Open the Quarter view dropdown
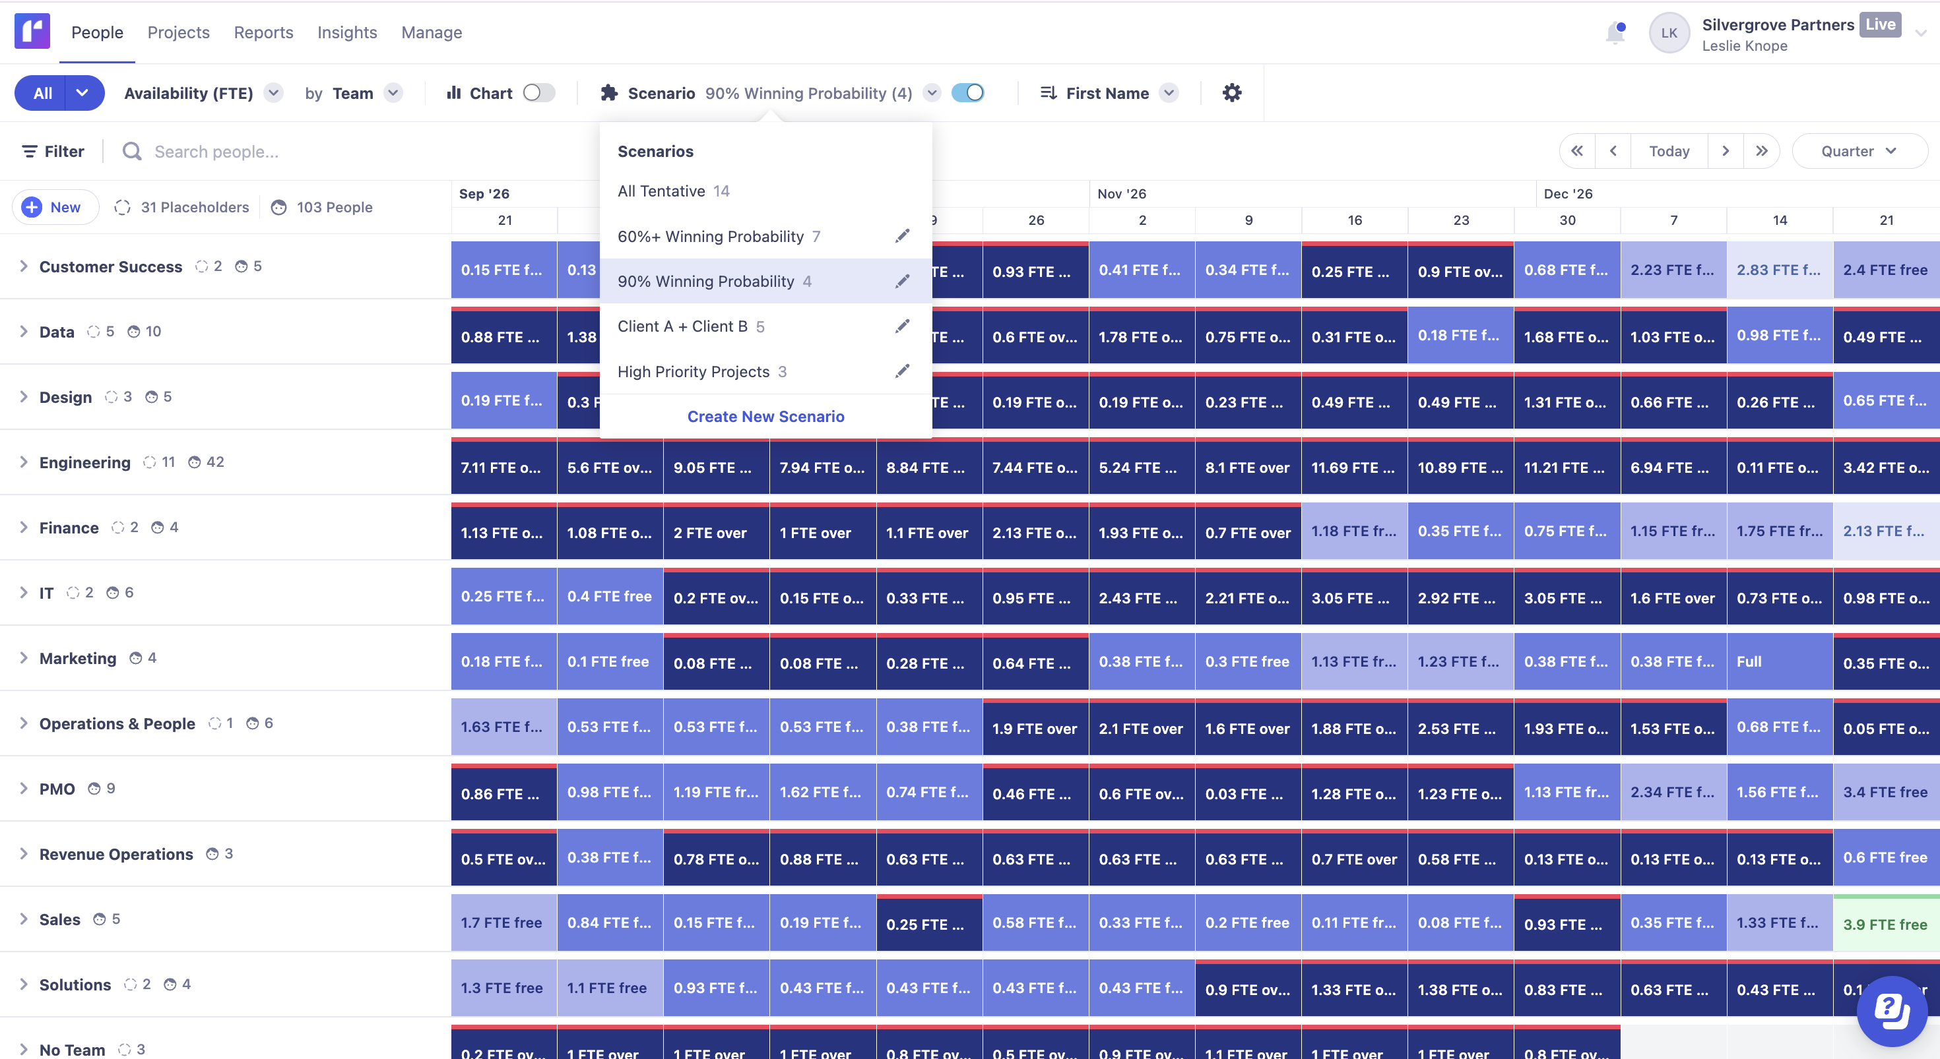Viewport: 1940px width, 1059px height. [1859, 151]
